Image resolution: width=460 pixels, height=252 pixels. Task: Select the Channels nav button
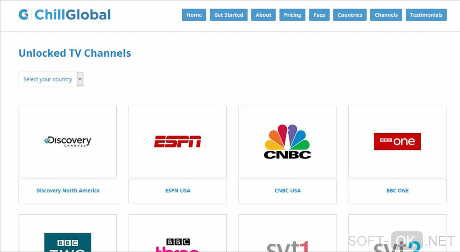[x=386, y=15]
